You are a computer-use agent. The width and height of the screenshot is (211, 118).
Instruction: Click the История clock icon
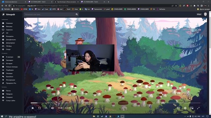(3, 63)
